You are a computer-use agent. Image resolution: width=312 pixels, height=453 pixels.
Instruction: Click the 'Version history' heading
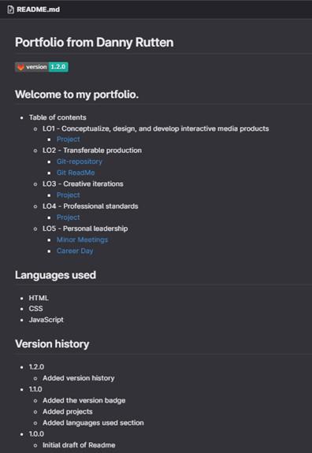pos(52,344)
